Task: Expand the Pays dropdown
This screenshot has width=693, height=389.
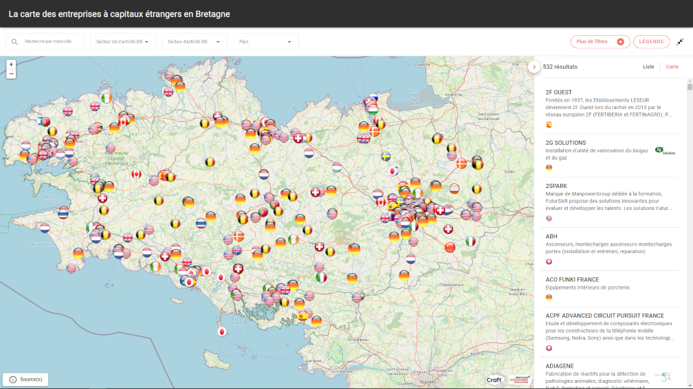Action: click(x=265, y=42)
